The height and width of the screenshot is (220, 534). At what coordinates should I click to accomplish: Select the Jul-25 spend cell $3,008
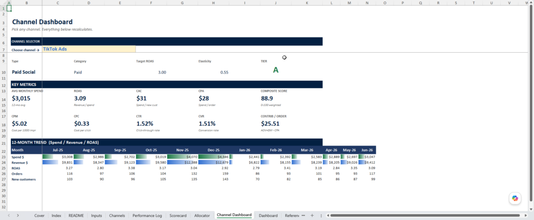[x=57, y=157]
